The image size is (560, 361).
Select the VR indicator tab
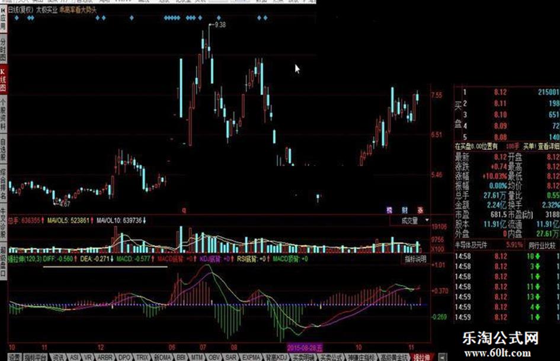88,357
